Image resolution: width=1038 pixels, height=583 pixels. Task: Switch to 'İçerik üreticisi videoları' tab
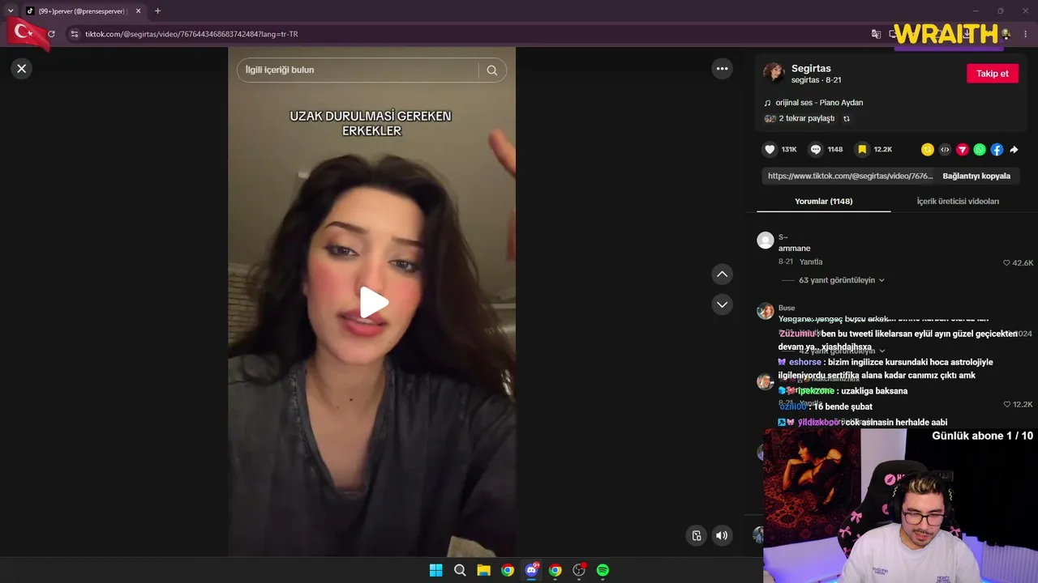coord(958,202)
